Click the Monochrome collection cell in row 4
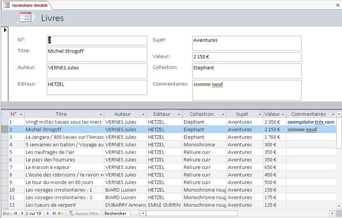Image resolution: width=342 pixels, height=218 pixels. pos(204,145)
